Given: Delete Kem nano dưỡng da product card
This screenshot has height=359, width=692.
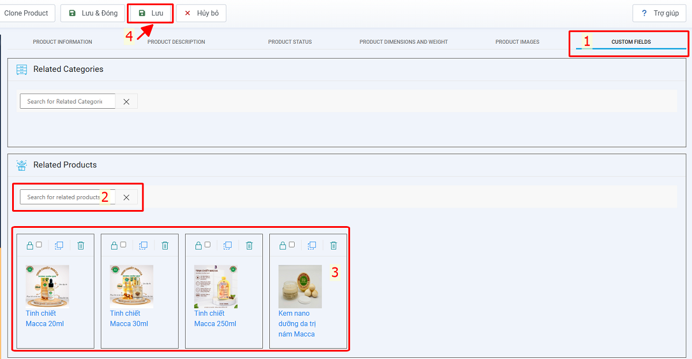Looking at the screenshot, I should coord(333,246).
